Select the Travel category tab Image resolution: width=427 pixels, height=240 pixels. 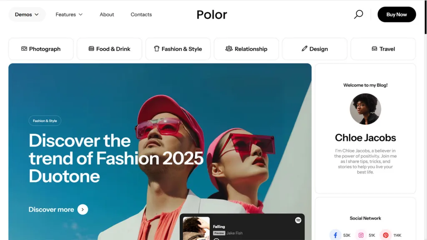383,49
